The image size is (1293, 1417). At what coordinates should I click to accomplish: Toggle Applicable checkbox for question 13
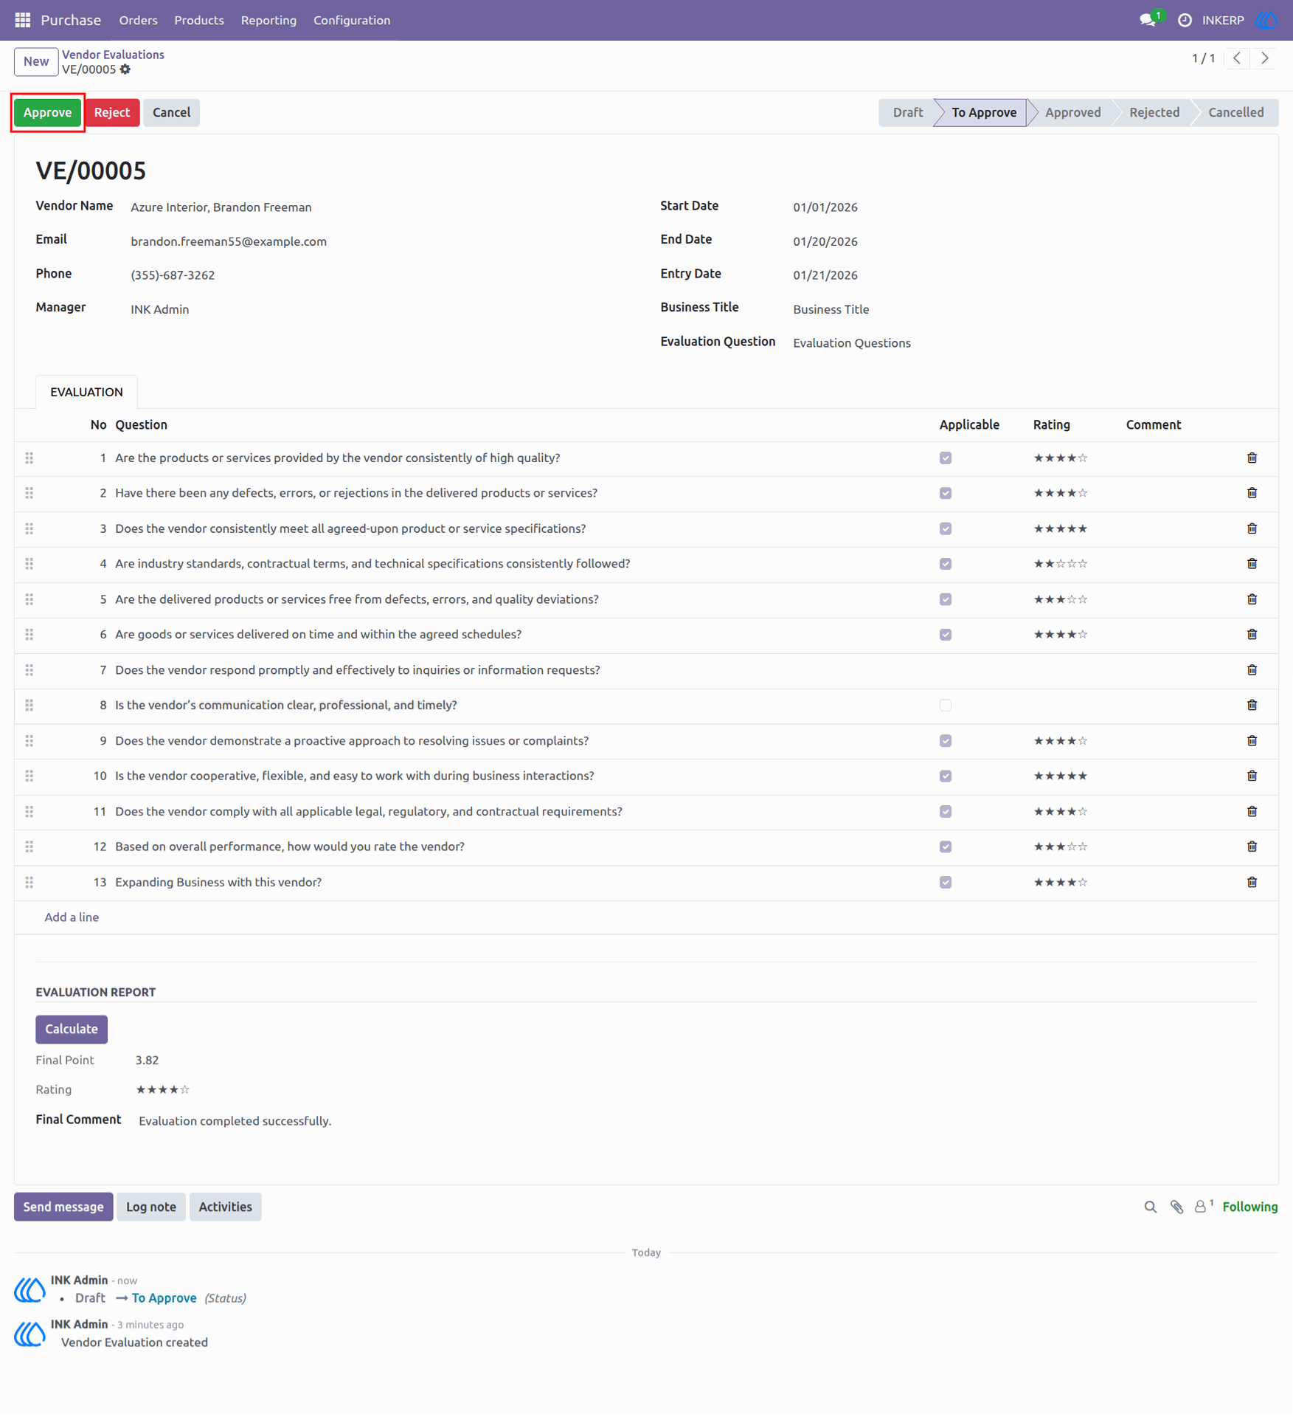coord(945,883)
